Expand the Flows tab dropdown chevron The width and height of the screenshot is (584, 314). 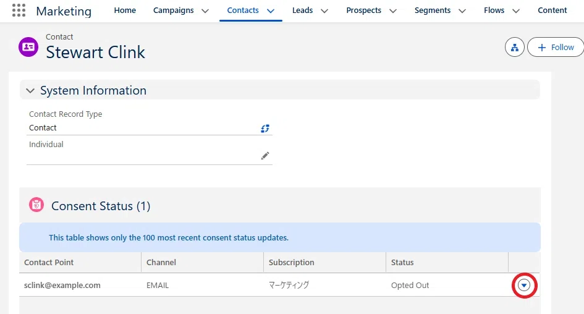pyautogui.click(x=516, y=11)
